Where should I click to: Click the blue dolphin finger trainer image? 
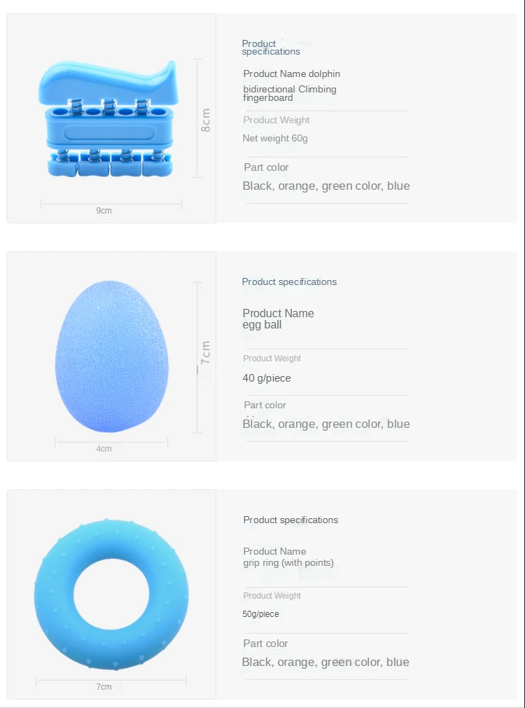coord(112,119)
